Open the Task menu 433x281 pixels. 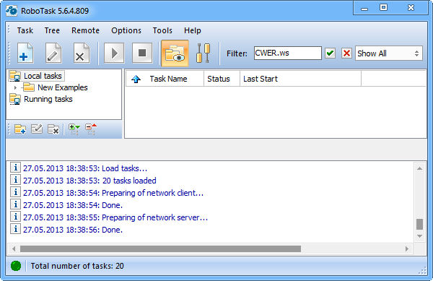click(25, 30)
